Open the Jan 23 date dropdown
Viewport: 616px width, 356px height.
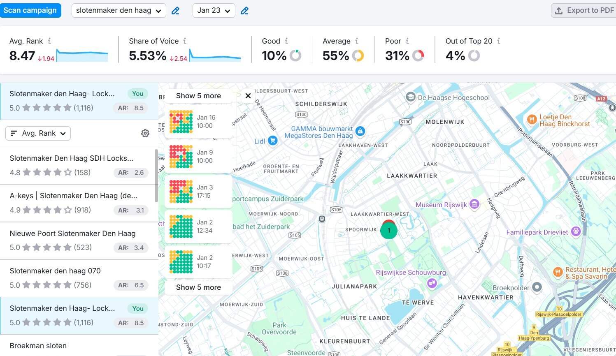click(214, 10)
